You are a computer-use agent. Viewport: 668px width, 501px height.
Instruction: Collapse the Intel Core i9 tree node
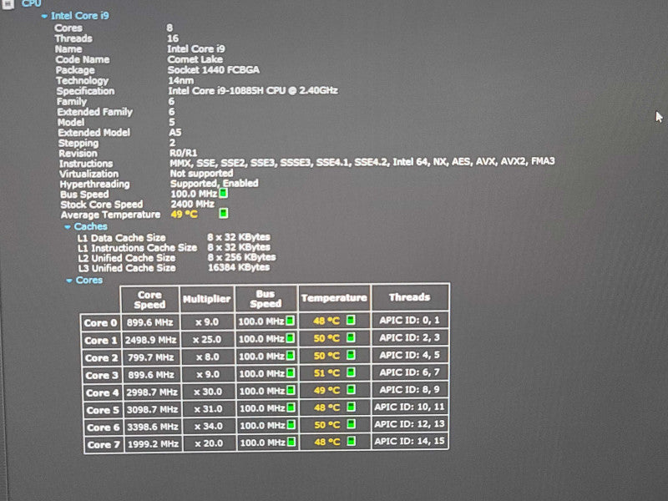coord(44,16)
